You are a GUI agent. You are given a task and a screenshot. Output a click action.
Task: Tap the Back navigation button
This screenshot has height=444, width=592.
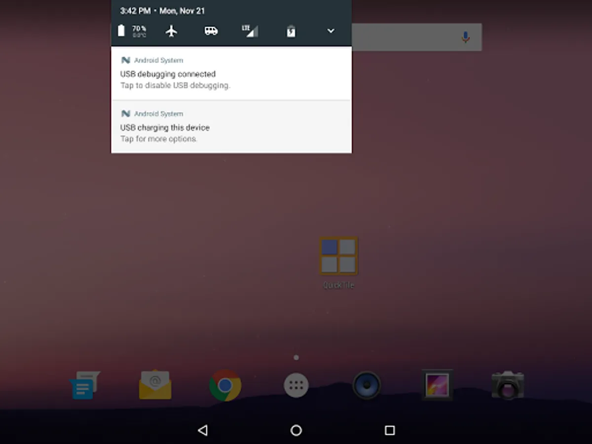202,431
